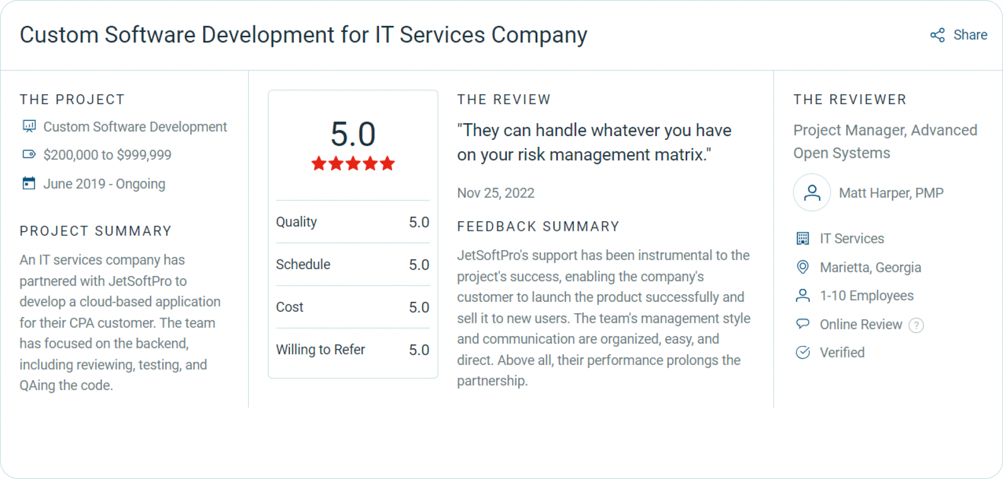Click the fifth red star in the rating

click(x=386, y=163)
